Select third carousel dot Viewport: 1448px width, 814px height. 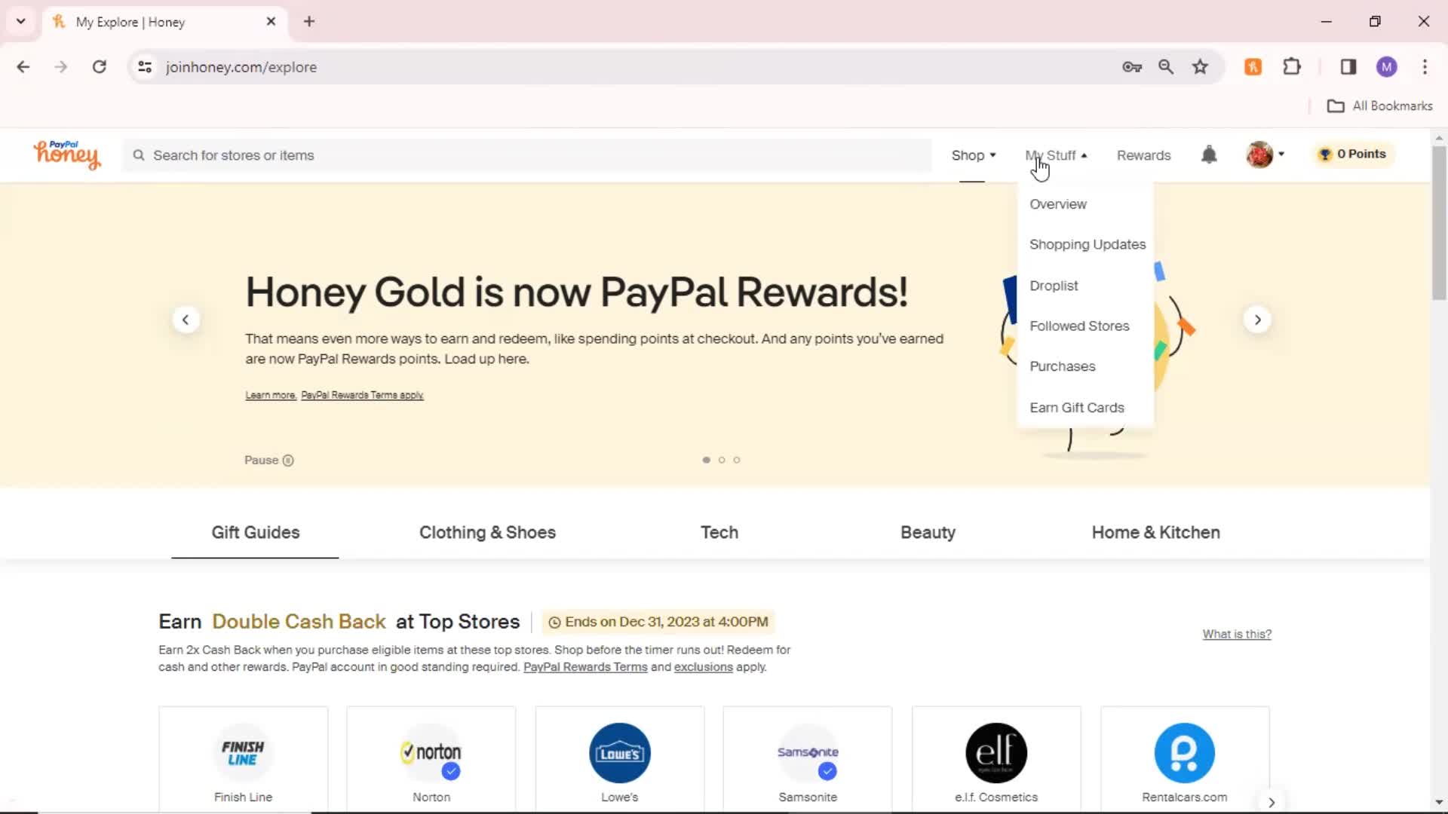click(x=737, y=461)
